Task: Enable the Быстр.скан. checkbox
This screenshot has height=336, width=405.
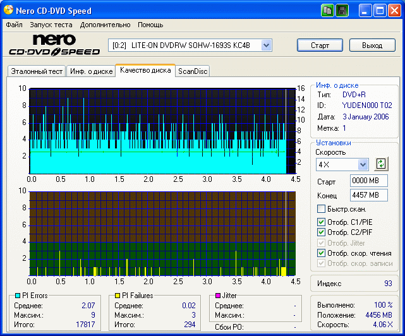Action: point(321,209)
